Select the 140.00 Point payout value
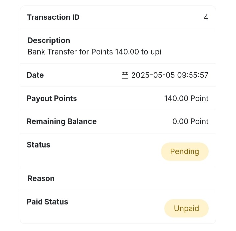 point(186,99)
